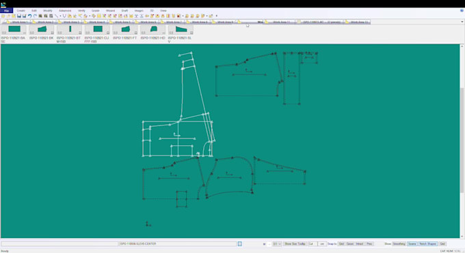Image resolution: width=465 pixels, height=253 pixels.
Task: Click the icon right of piece name field
Action: (239, 244)
